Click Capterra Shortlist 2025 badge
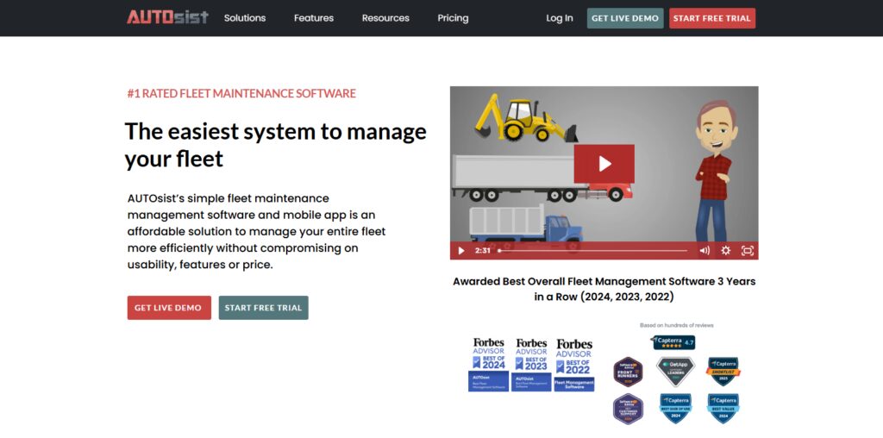This screenshot has width=883, height=438. point(723,372)
